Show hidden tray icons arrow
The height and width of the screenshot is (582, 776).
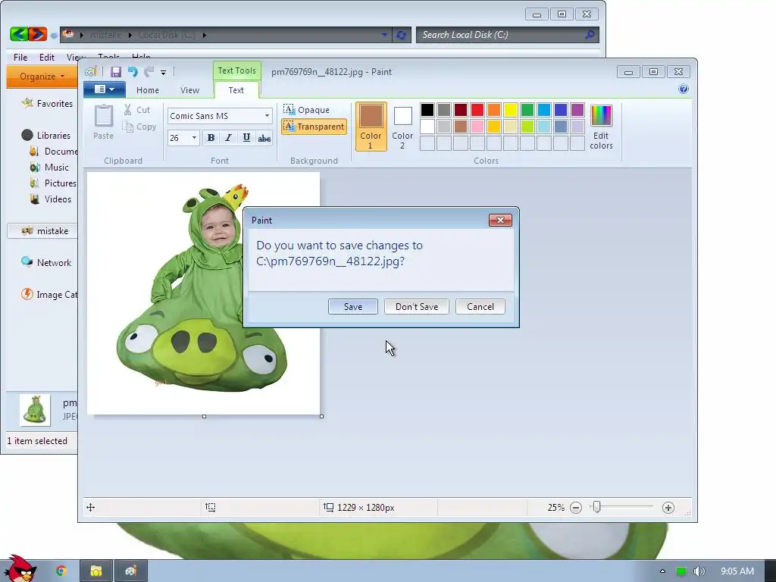click(662, 571)
